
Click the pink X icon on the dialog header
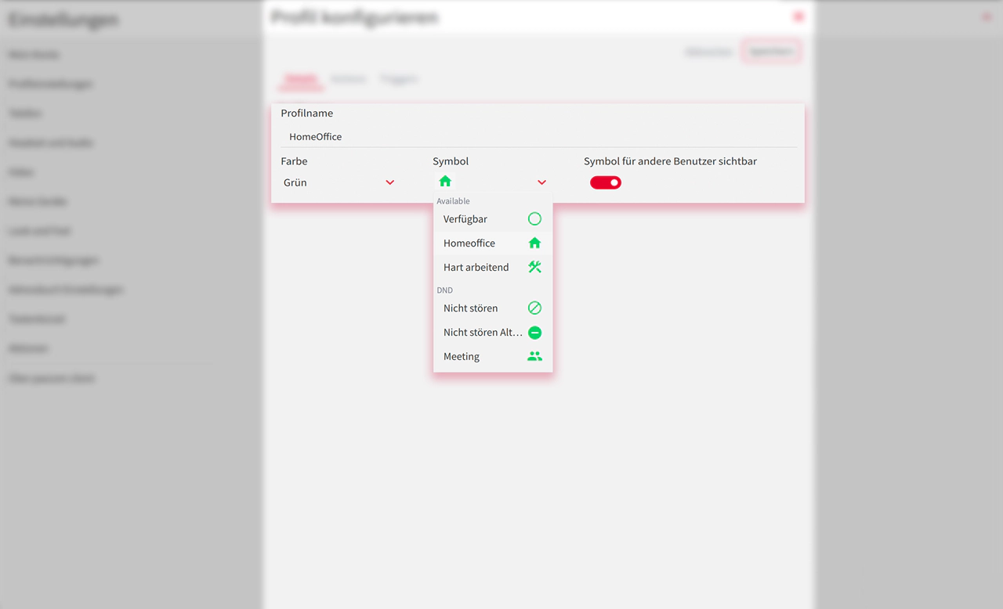pos(798,16)
